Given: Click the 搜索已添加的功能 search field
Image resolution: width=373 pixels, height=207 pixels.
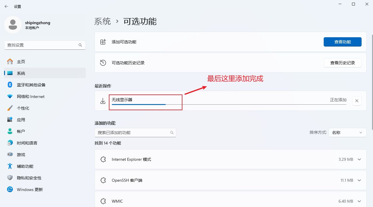Looking at the screenshot, I should coord(133,133).
